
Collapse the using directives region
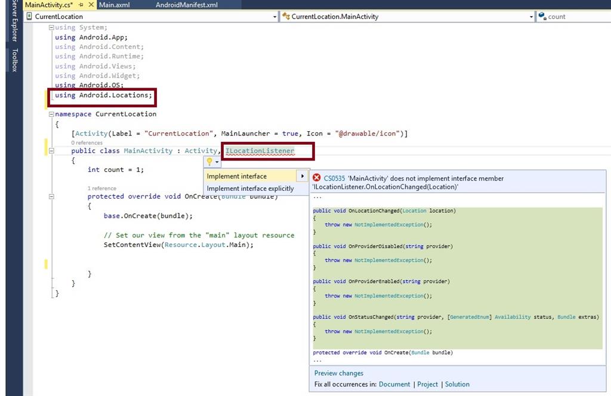pyautogui.click(x=51, y=27)
